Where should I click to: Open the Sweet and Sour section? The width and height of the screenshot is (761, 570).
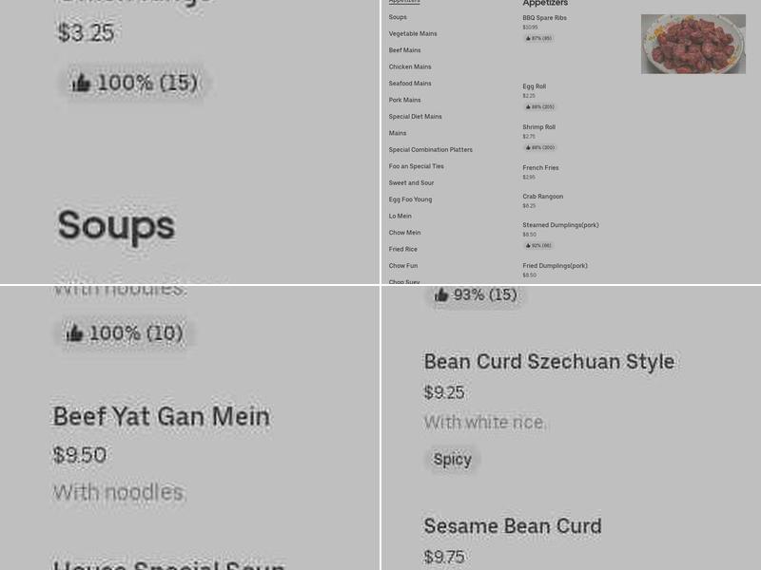coord(412,182)
